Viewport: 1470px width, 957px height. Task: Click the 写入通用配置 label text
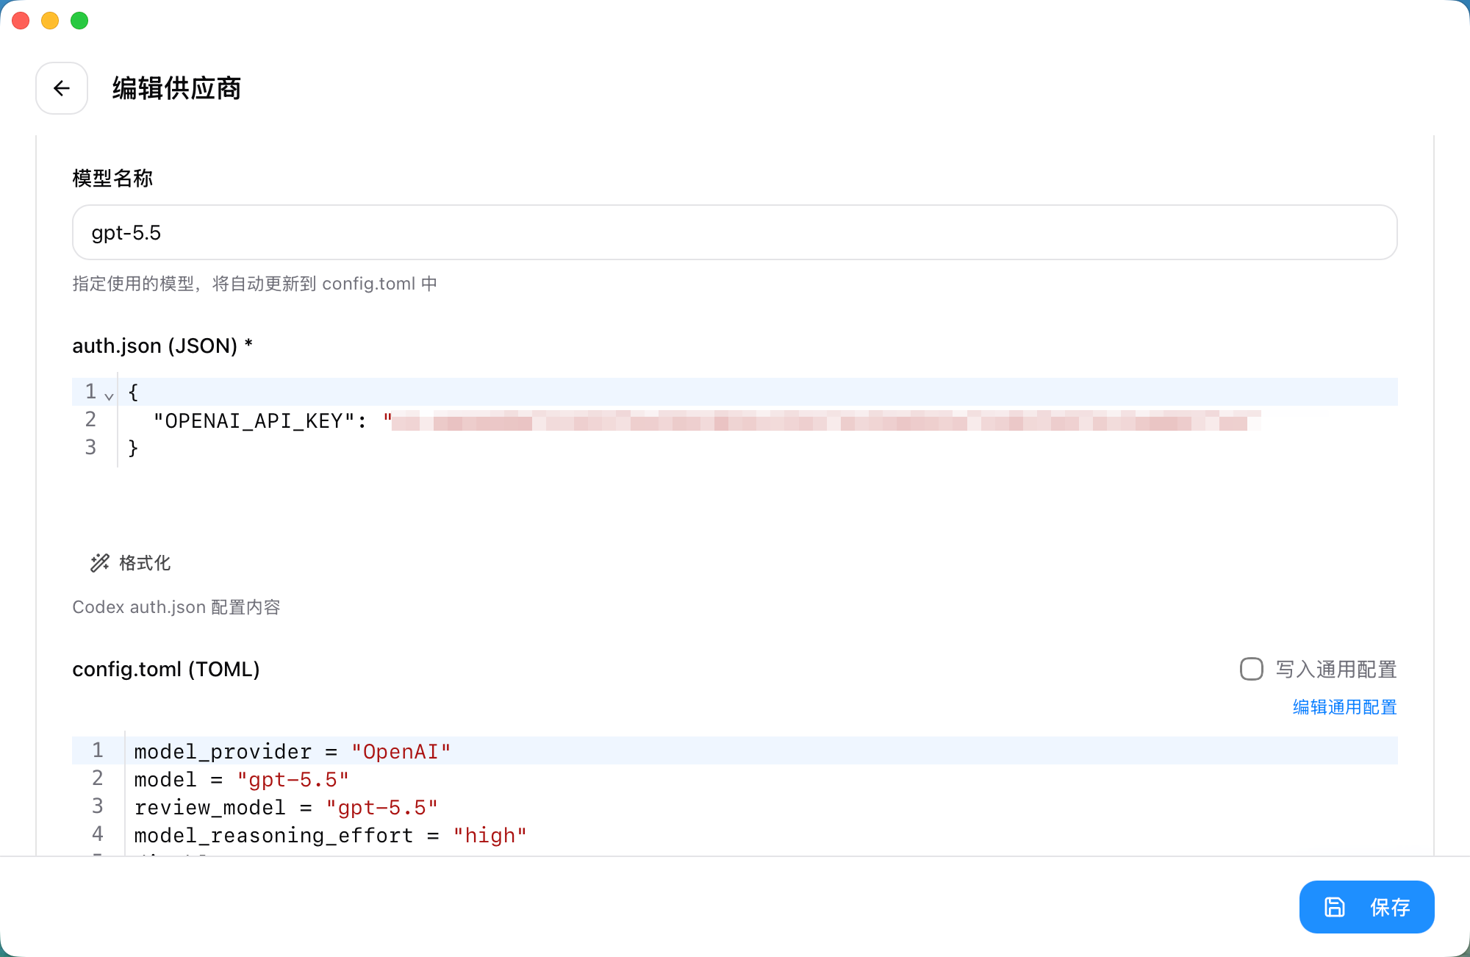1336,669
